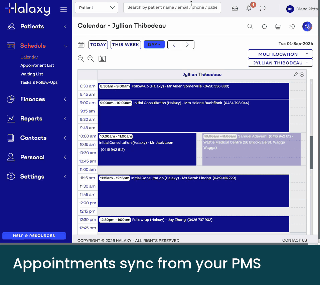This screenshot has height=285, width=320.
Task: Expand the Settings menu chevron
Action: click(x=65, y=177)
